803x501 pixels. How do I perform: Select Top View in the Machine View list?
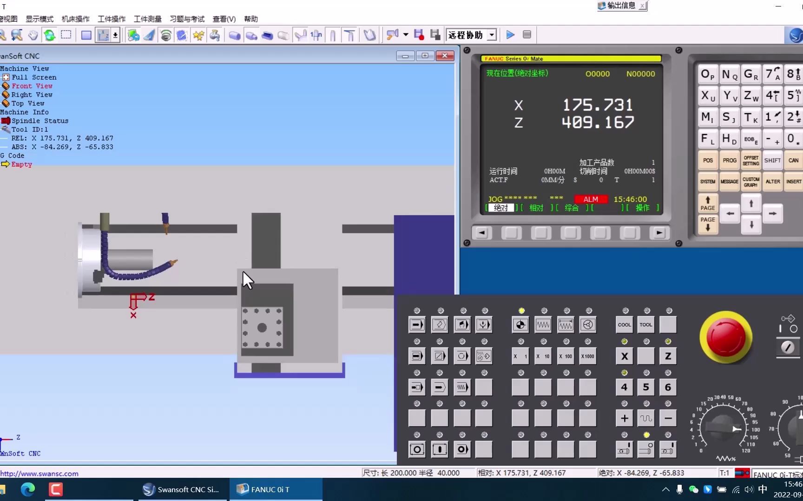[28, 103]
